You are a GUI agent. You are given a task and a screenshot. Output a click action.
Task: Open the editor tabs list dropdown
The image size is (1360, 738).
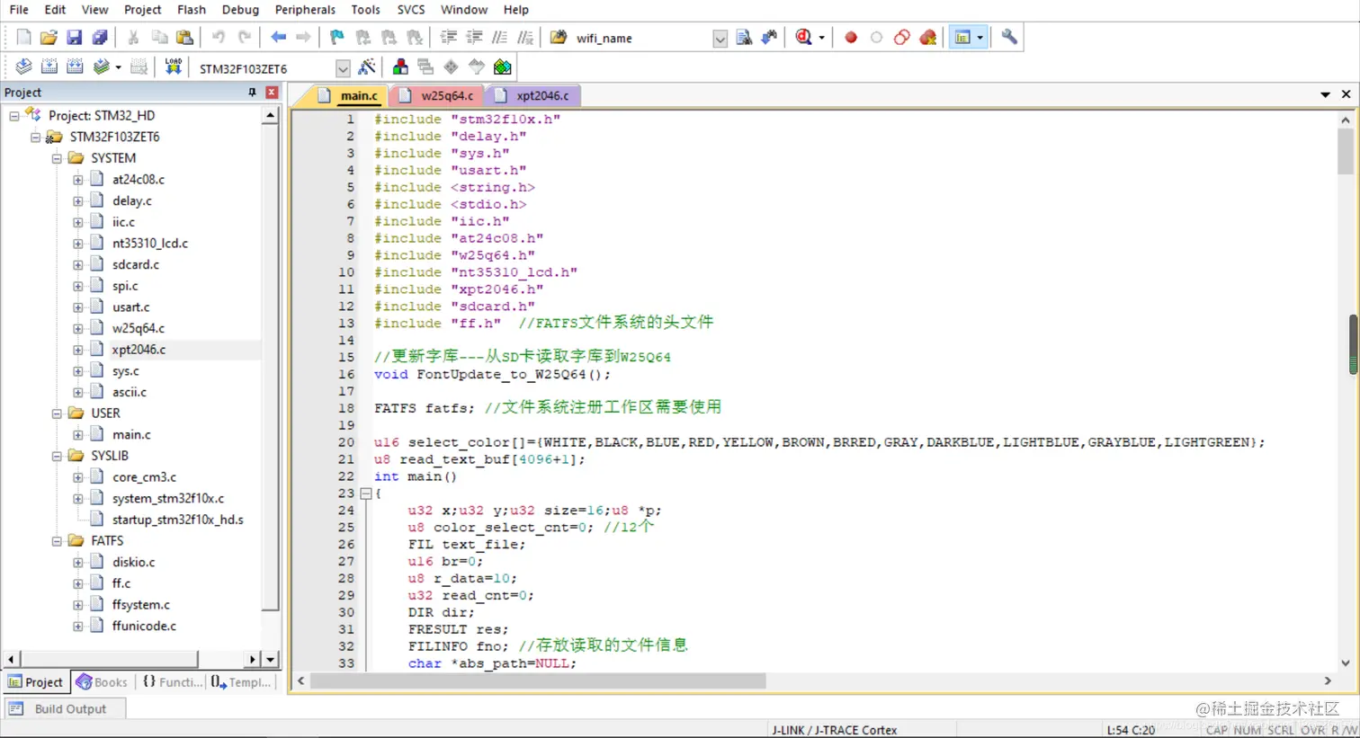click(1325, 94)
